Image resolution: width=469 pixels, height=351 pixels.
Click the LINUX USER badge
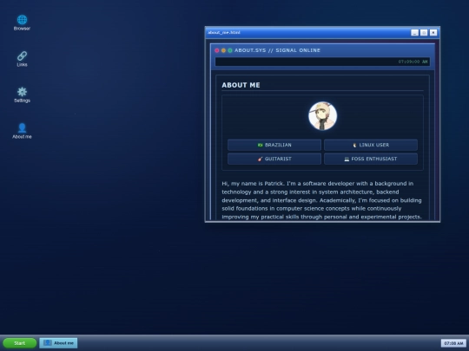pos(371,145)
